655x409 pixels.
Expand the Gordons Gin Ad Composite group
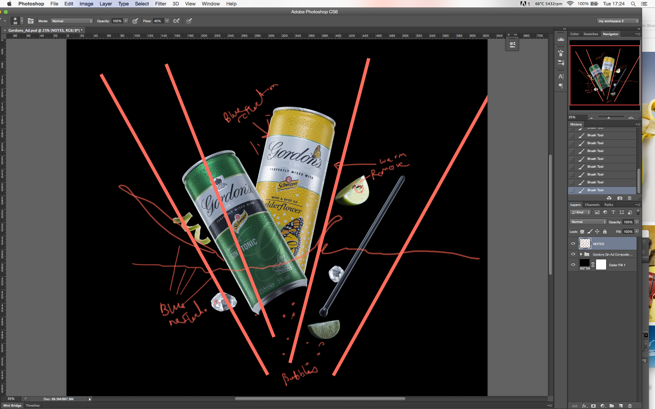click(581, 254)
